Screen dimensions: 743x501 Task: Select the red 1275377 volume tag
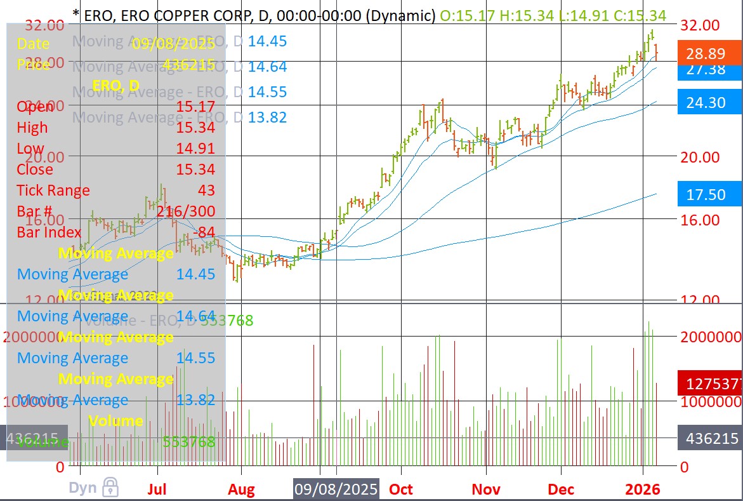(709, 384)
